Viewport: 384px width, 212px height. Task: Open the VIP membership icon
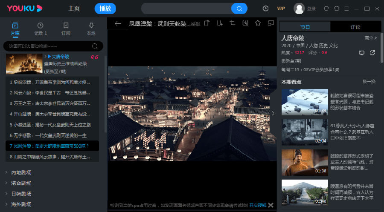click(x=281, y=9)
